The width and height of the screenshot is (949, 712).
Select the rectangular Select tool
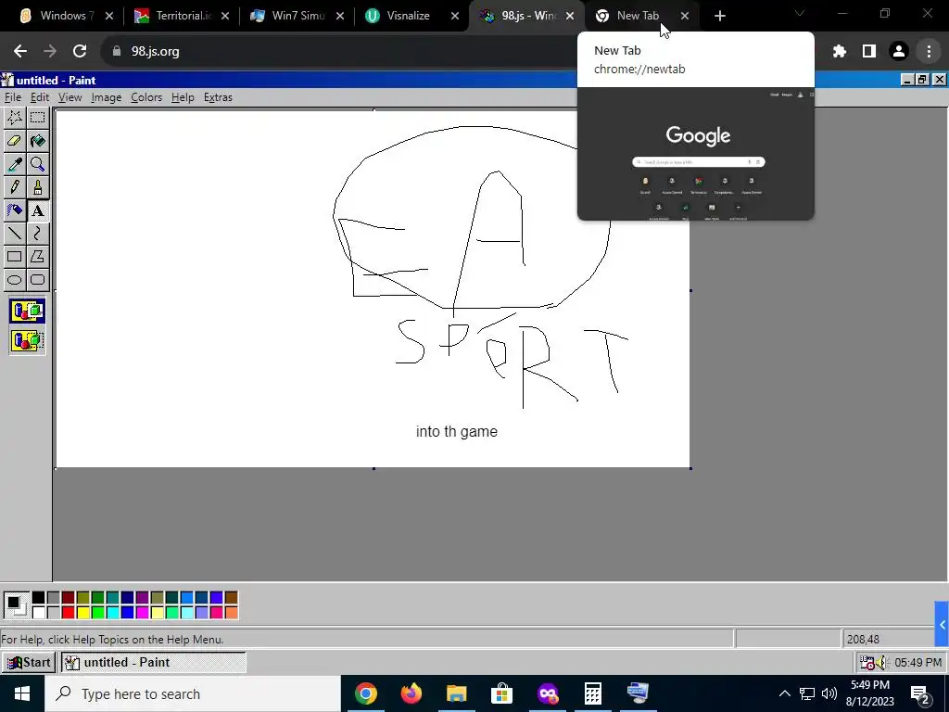(37, 118)
